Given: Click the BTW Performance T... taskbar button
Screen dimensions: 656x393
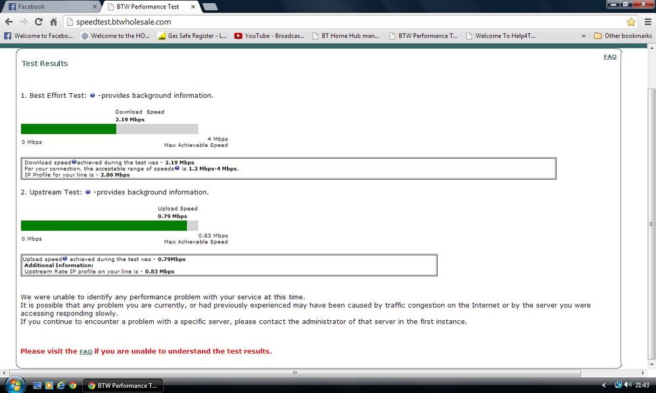Looking at the screenshot, I should click(x=123, y=386).
